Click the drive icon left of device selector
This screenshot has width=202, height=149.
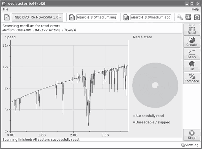[x=6, y=17]
